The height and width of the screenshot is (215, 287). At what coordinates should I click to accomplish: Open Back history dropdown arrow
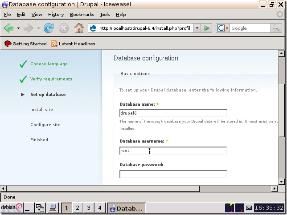[18, 28]
